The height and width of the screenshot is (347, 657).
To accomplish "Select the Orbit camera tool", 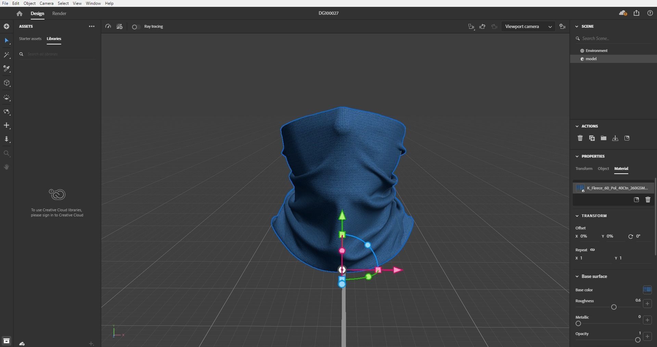I will pos(7,112).
